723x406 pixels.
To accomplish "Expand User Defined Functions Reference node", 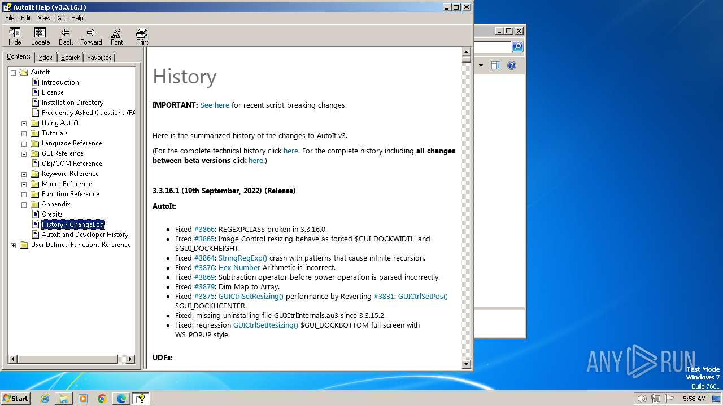I will [14, 245].
